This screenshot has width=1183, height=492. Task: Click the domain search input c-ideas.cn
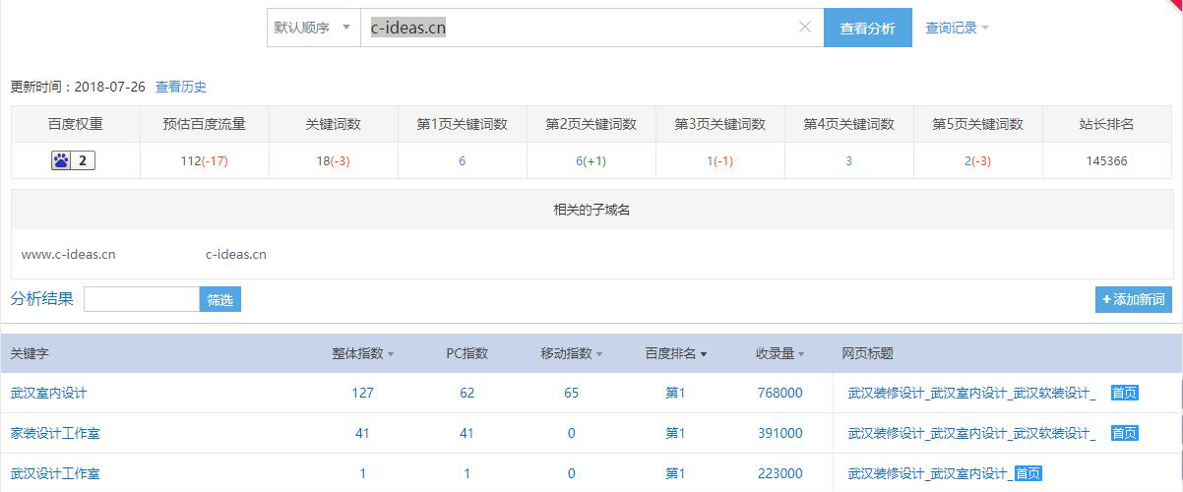pyautogui.click(x=581, y=28)
